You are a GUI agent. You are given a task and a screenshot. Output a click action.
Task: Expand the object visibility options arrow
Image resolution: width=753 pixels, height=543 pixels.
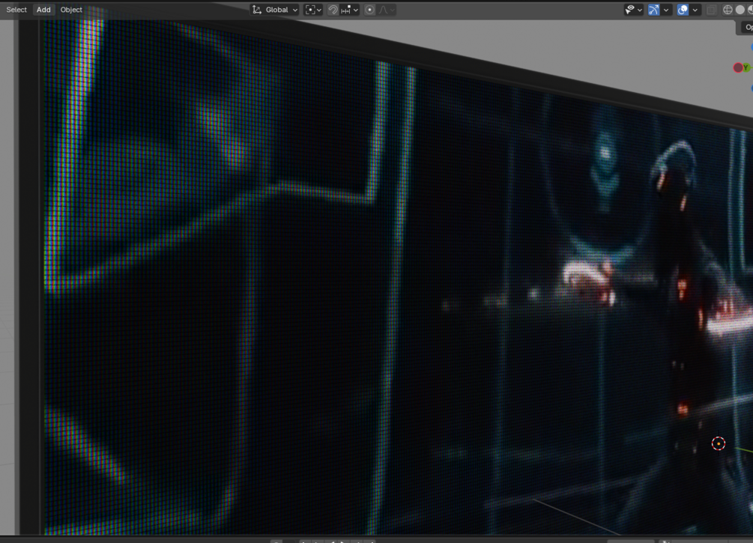coord(640,10)
